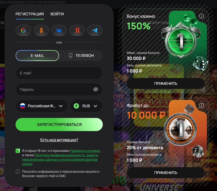Sign up with the Yandex icon
The height and width of the screenshot is (191, 217).
click(x=77, y=30)
